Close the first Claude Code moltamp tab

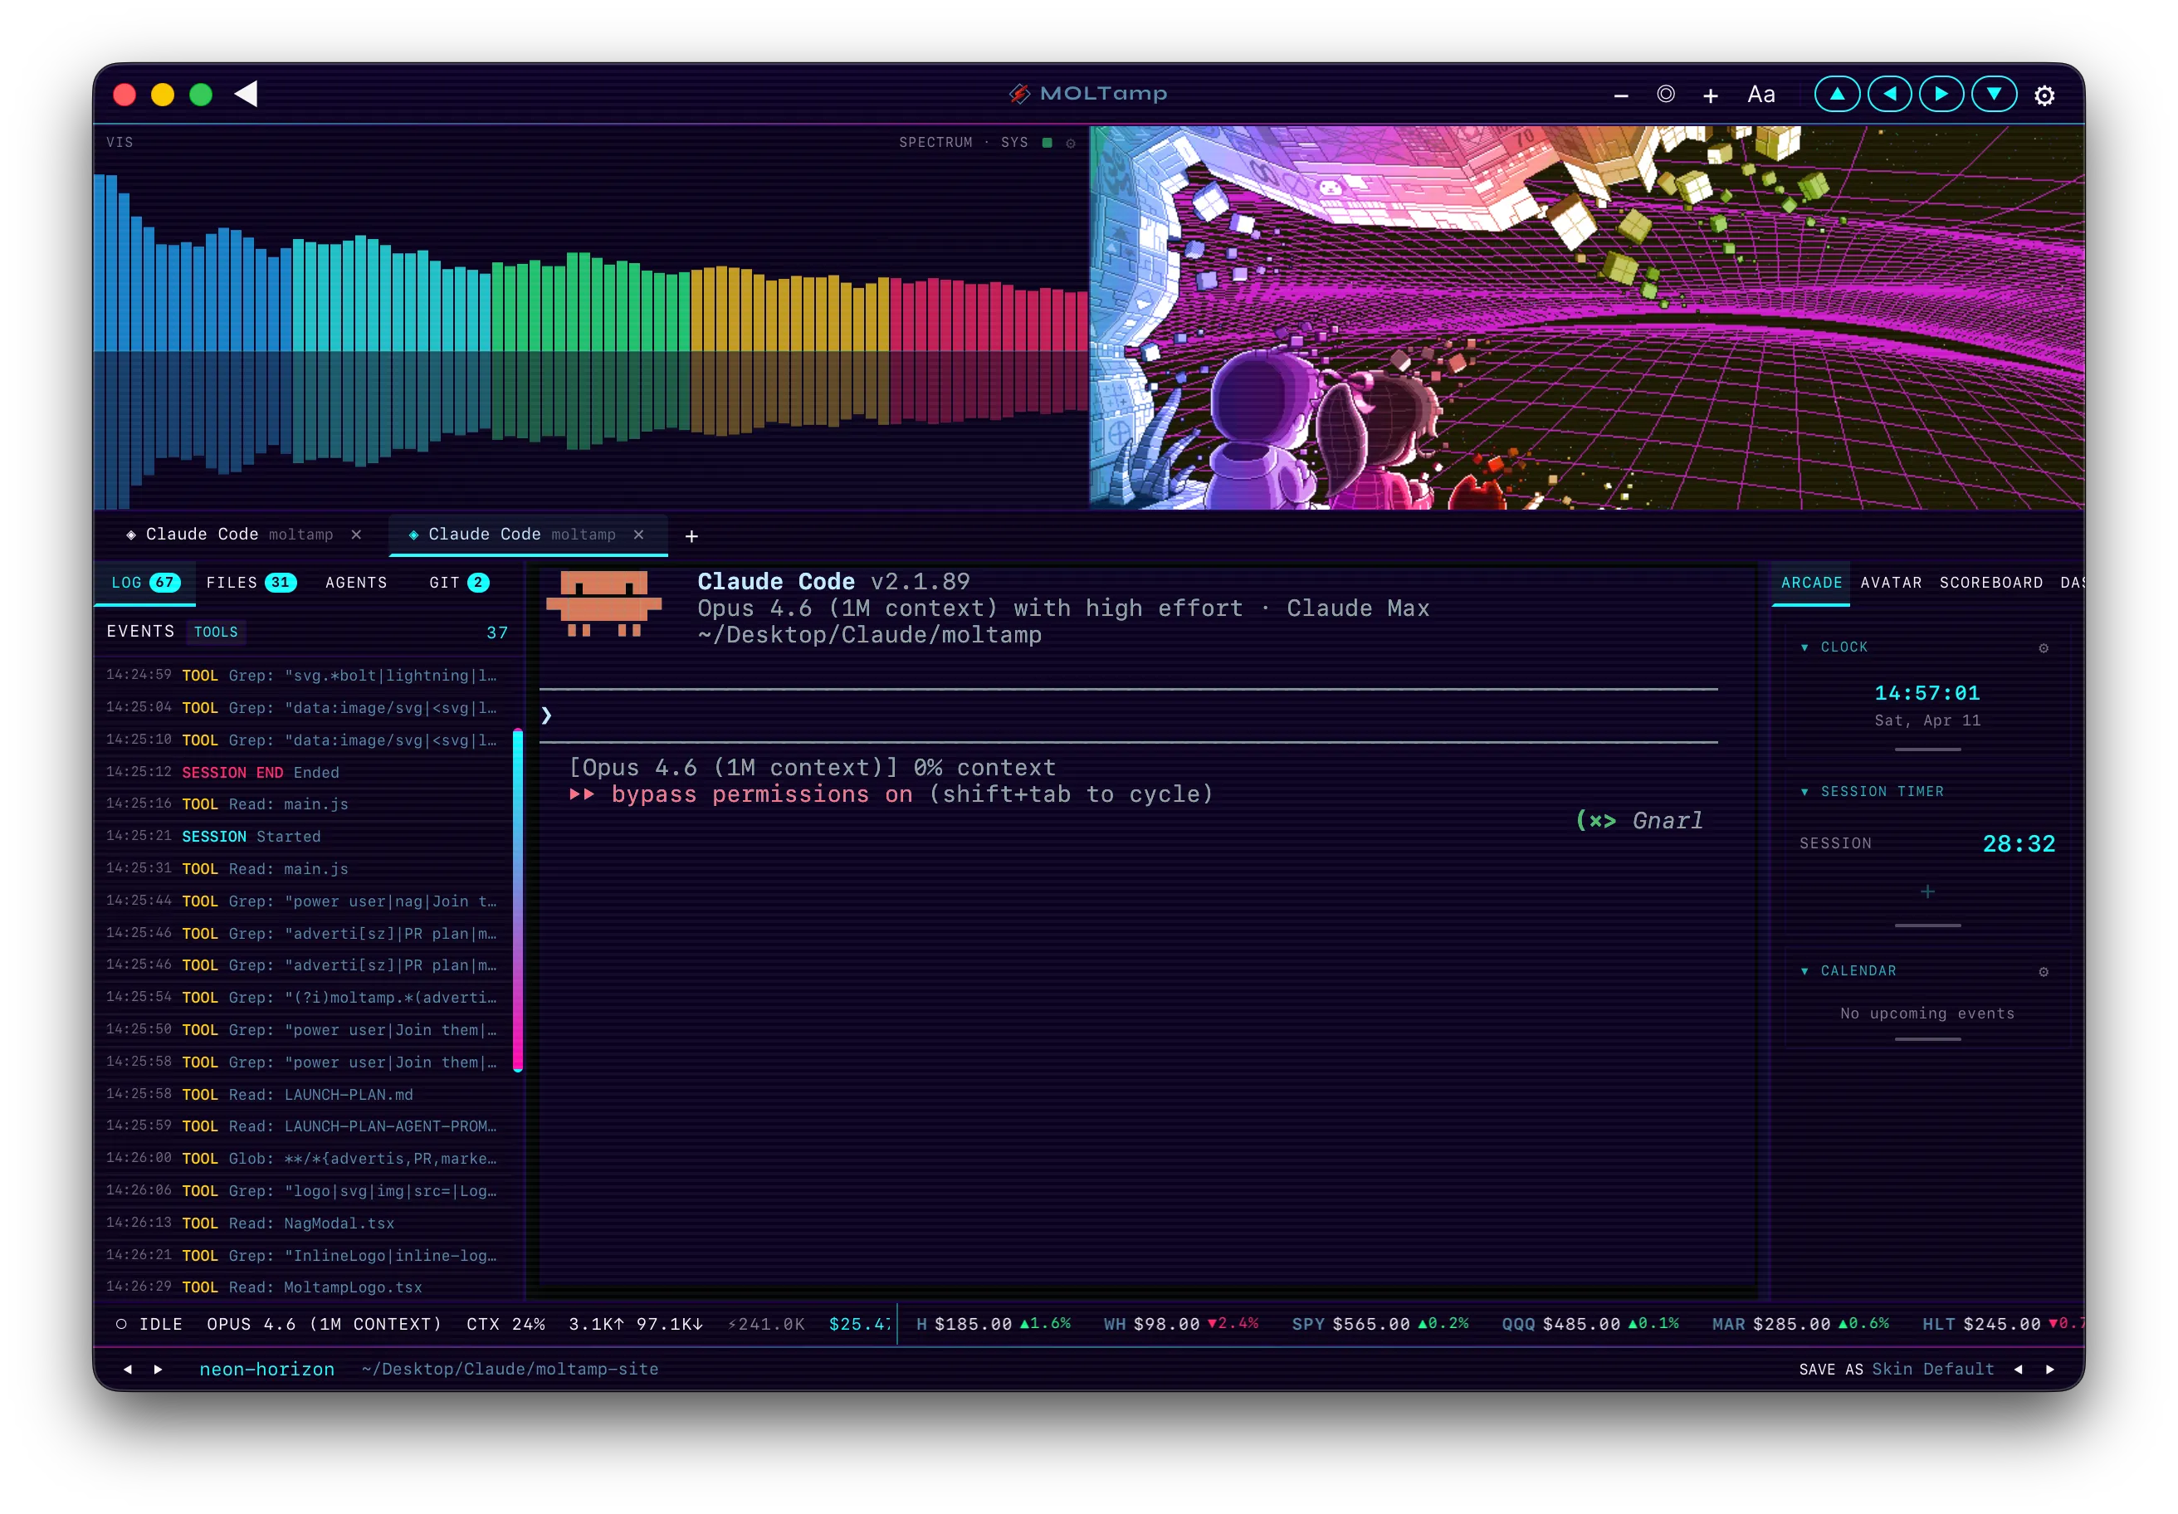pyautogui.click(x=357, y=535)
